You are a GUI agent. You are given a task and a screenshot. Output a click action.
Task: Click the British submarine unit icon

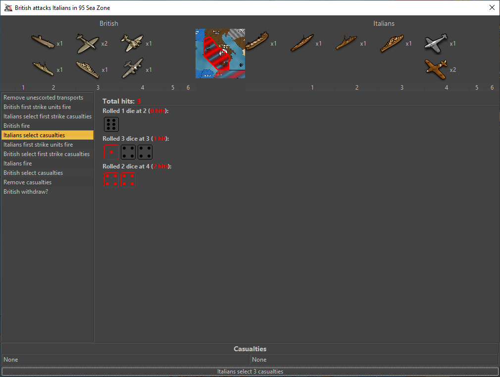(43, 42)
